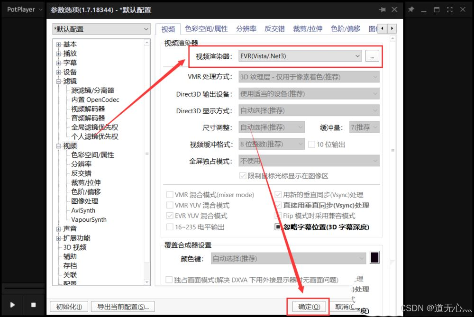The image size is (474, 317).
Task: Click 导出当前配置(S)... button
Action: (x=123, y=307)
